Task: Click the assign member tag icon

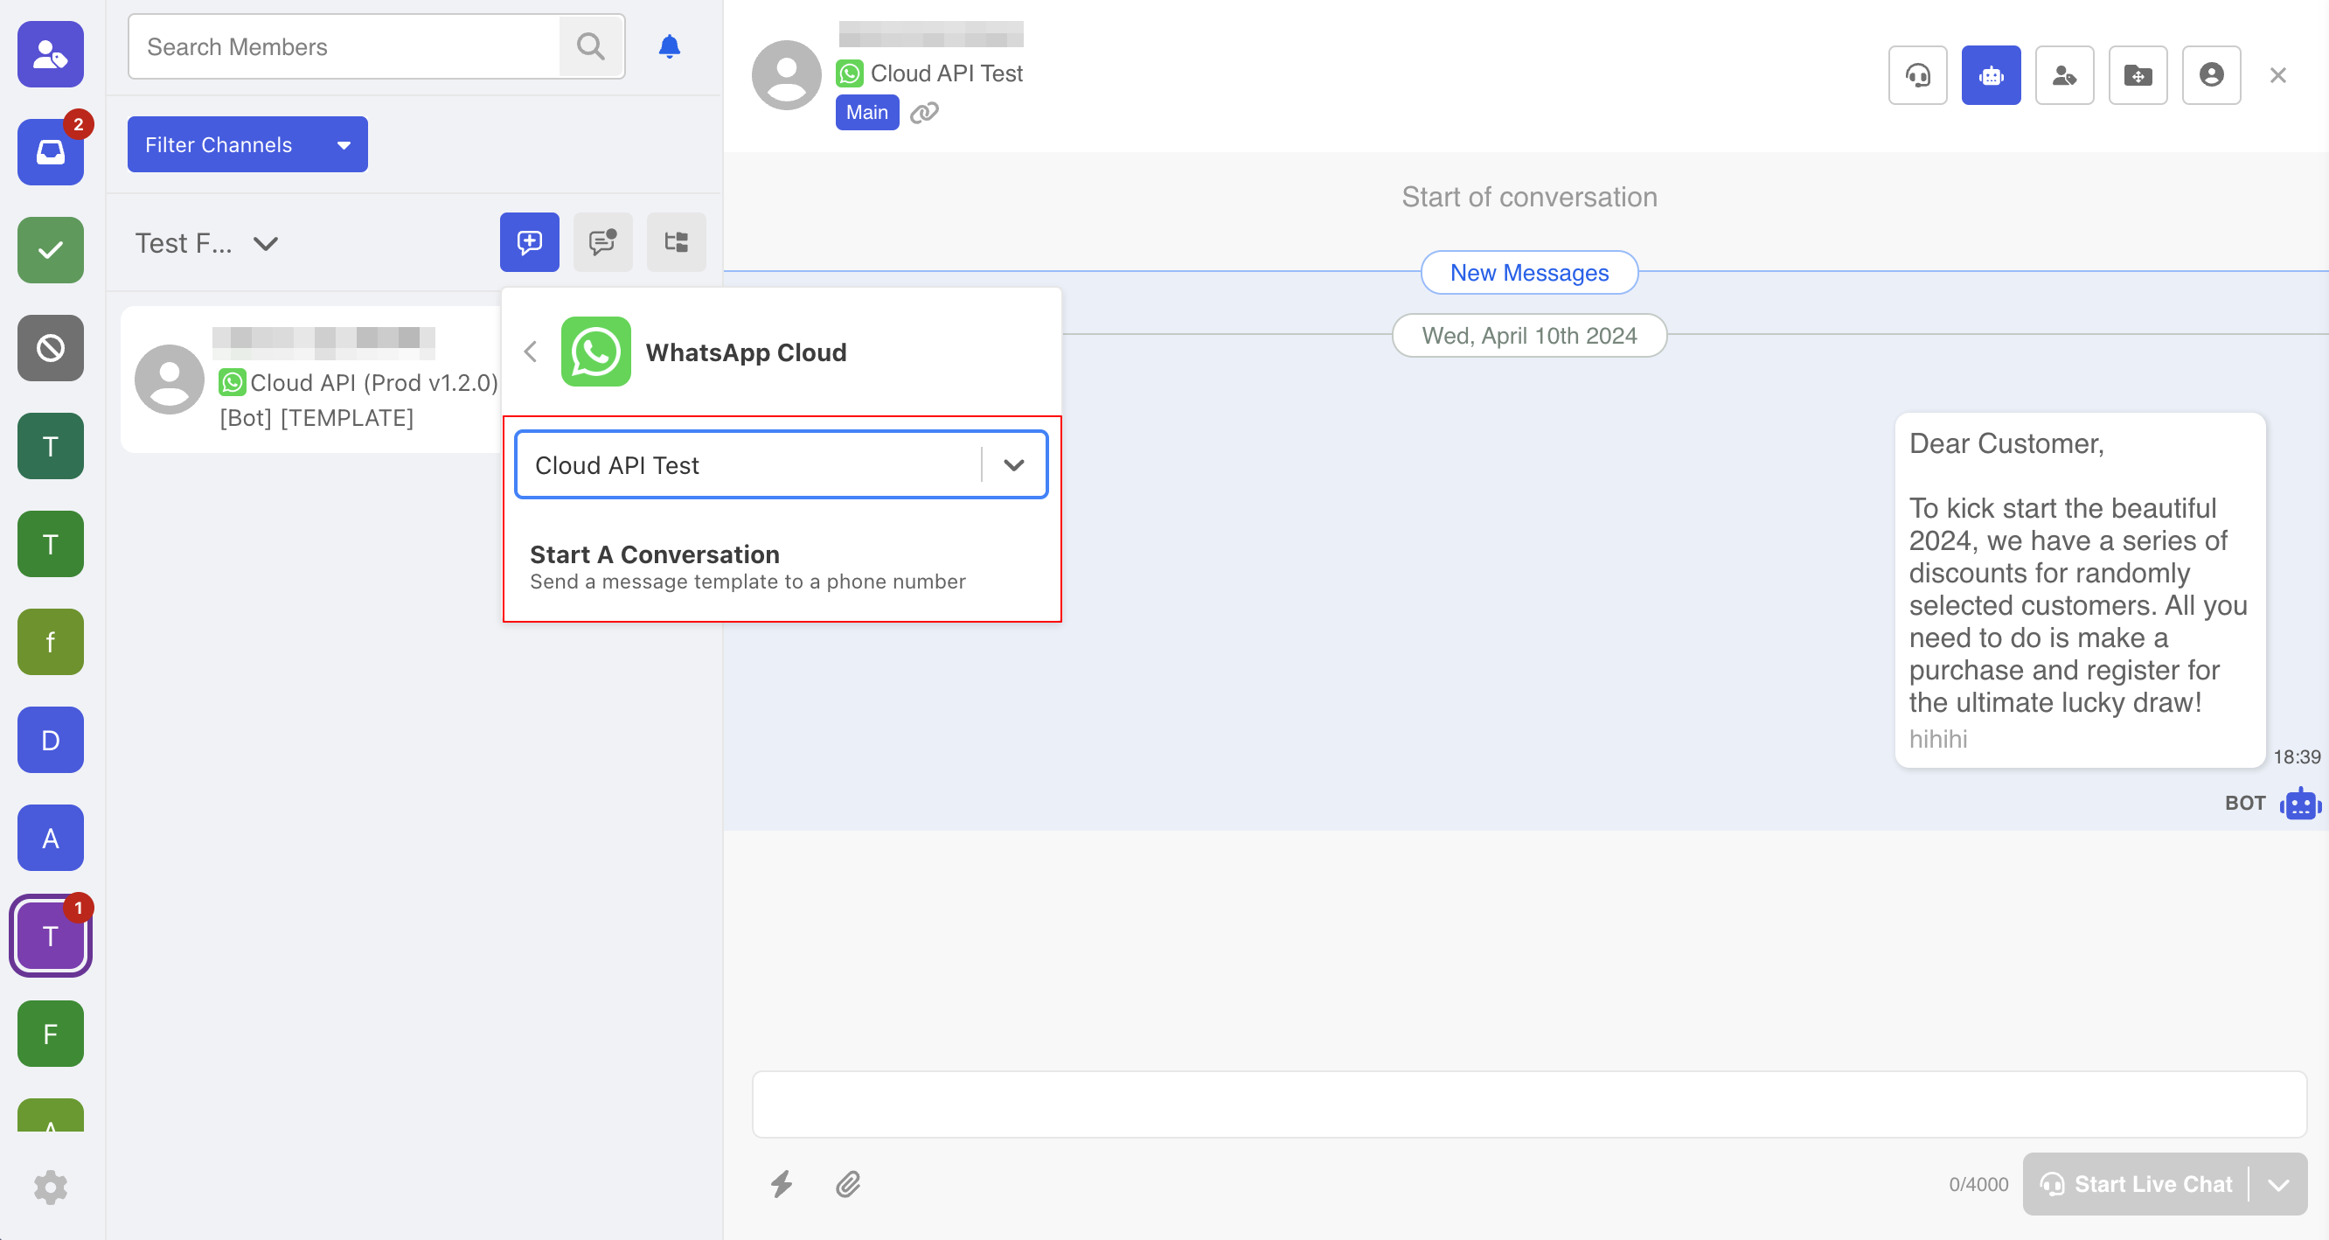Action: point(2063,75)
